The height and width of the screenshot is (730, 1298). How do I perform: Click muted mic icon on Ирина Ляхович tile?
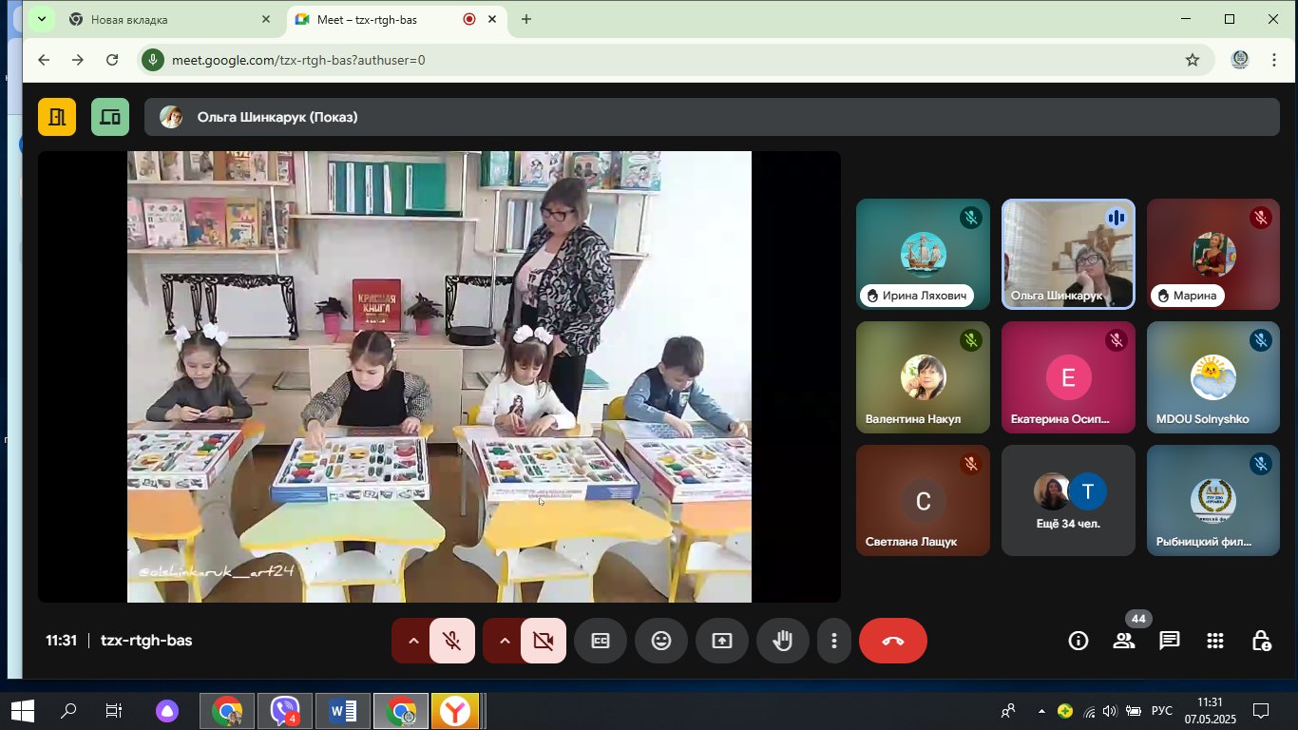coord(970,218)
